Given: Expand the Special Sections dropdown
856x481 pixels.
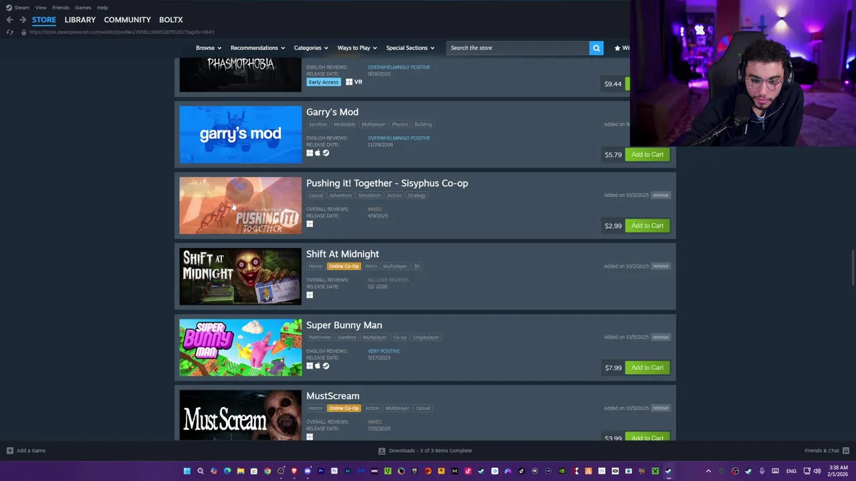Looking at the screenshot, I should pyautogui.click(x=410, y=48).
